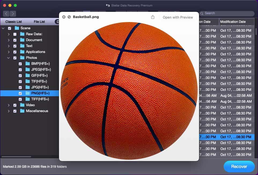Click the Recover button
258x175 pixels.
(239, 166)
